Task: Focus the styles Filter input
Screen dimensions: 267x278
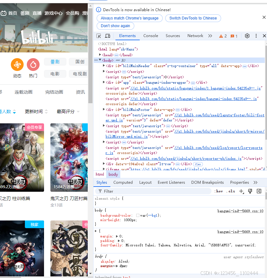Action: click(153, 191)
